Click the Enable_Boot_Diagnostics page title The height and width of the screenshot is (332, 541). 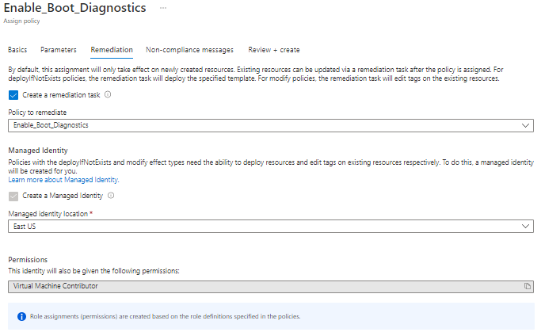click(x=76, y=8)
